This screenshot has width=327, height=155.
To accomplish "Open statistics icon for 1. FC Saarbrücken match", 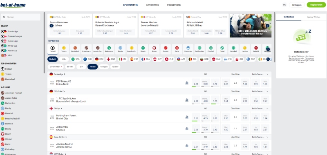I will (187, 100).
